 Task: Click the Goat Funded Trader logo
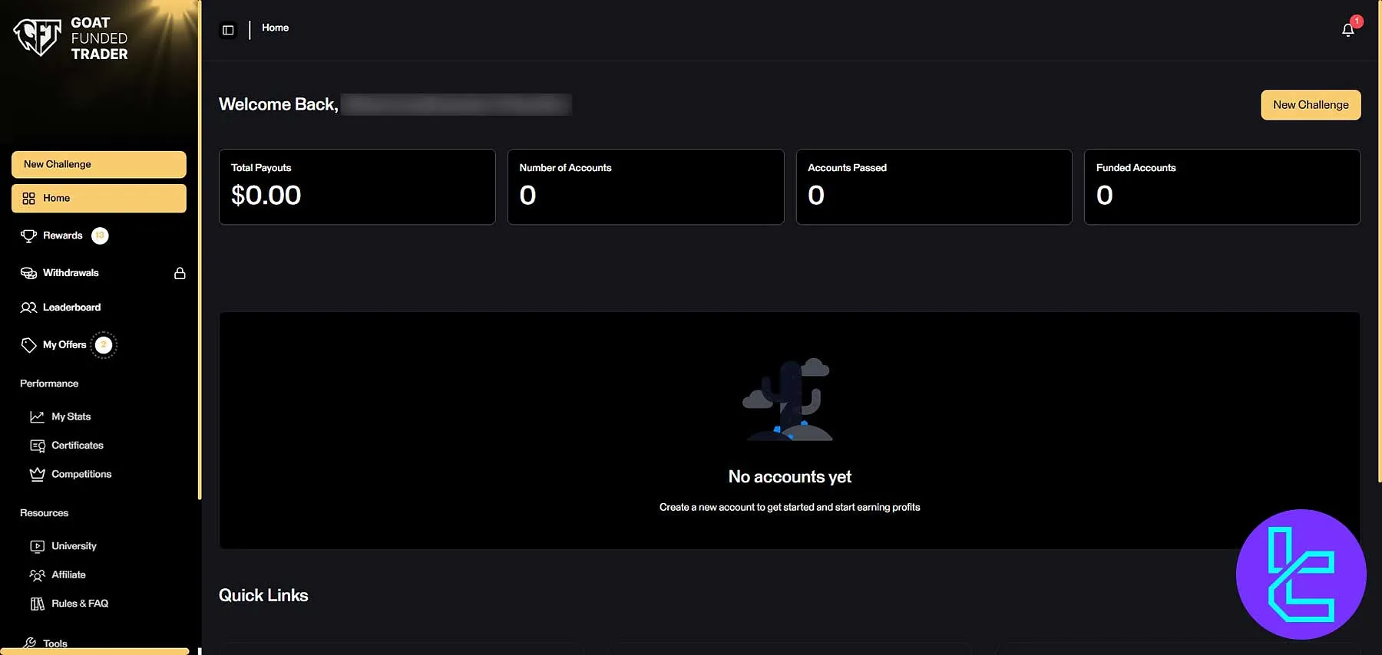pos(71,38)
